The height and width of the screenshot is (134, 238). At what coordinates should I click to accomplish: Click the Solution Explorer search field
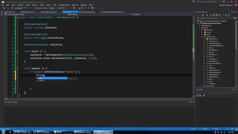pos(215,18)
